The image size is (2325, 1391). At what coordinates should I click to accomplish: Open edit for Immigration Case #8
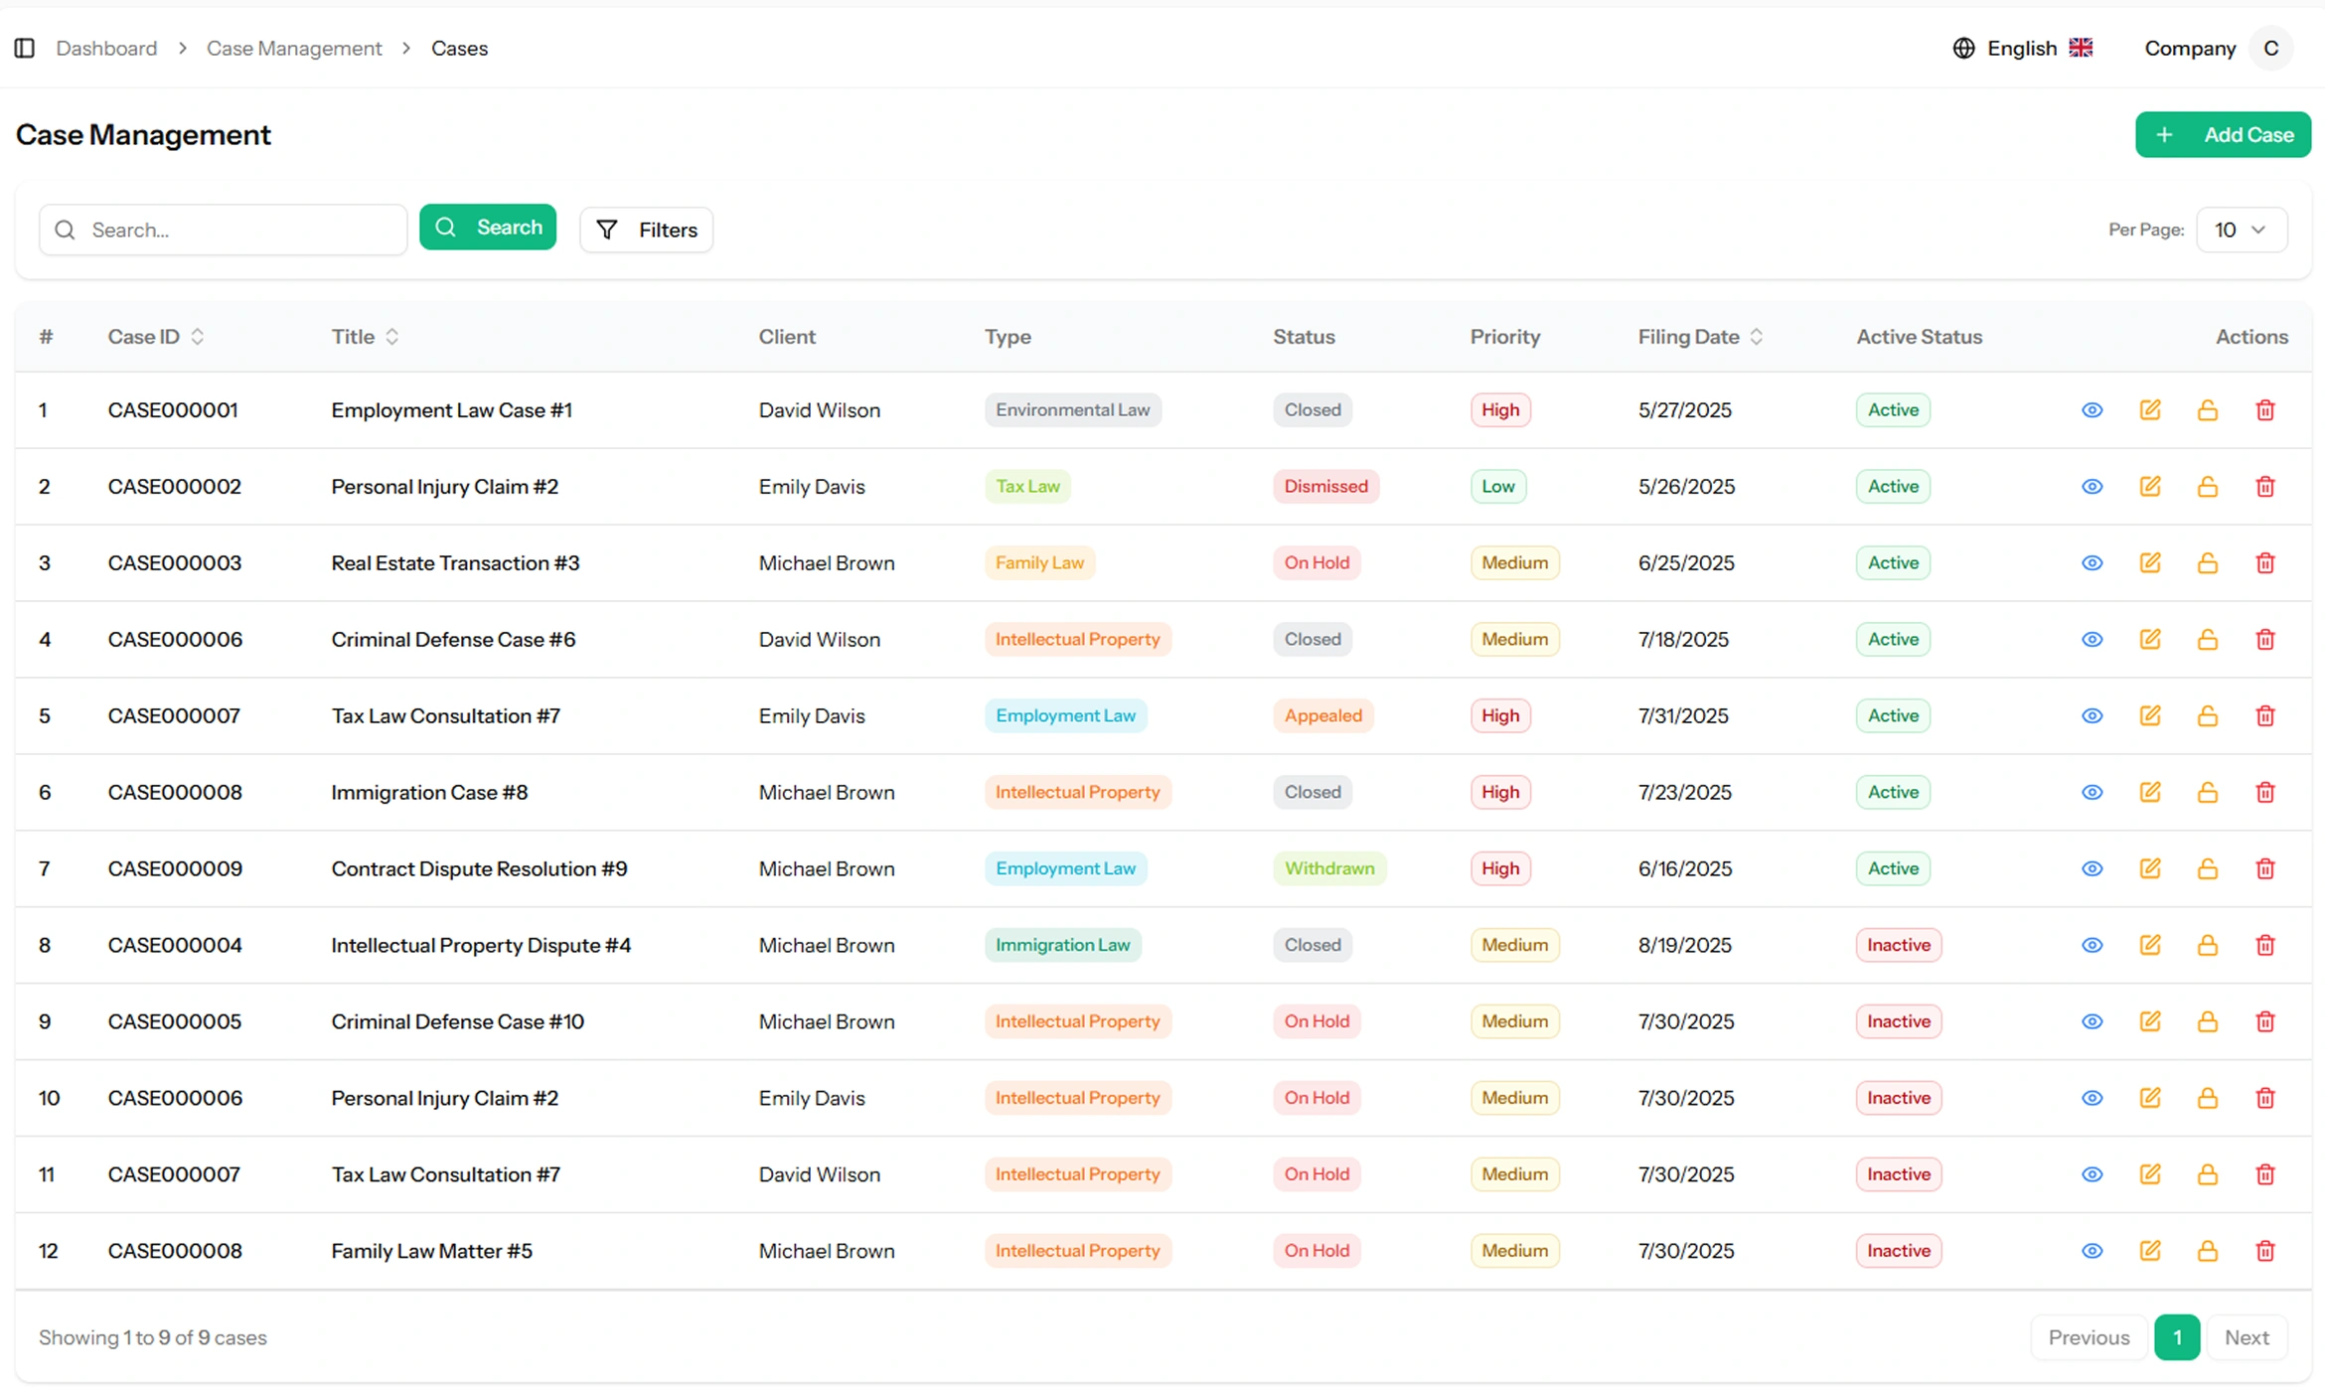[2149, 793]
